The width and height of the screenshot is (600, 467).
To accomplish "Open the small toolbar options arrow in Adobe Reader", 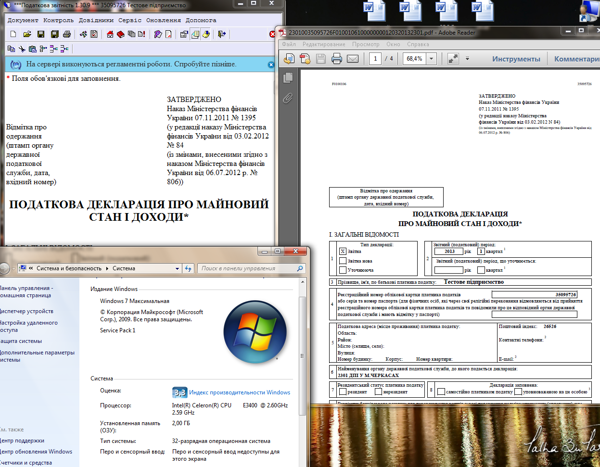I will pos(467,59).
